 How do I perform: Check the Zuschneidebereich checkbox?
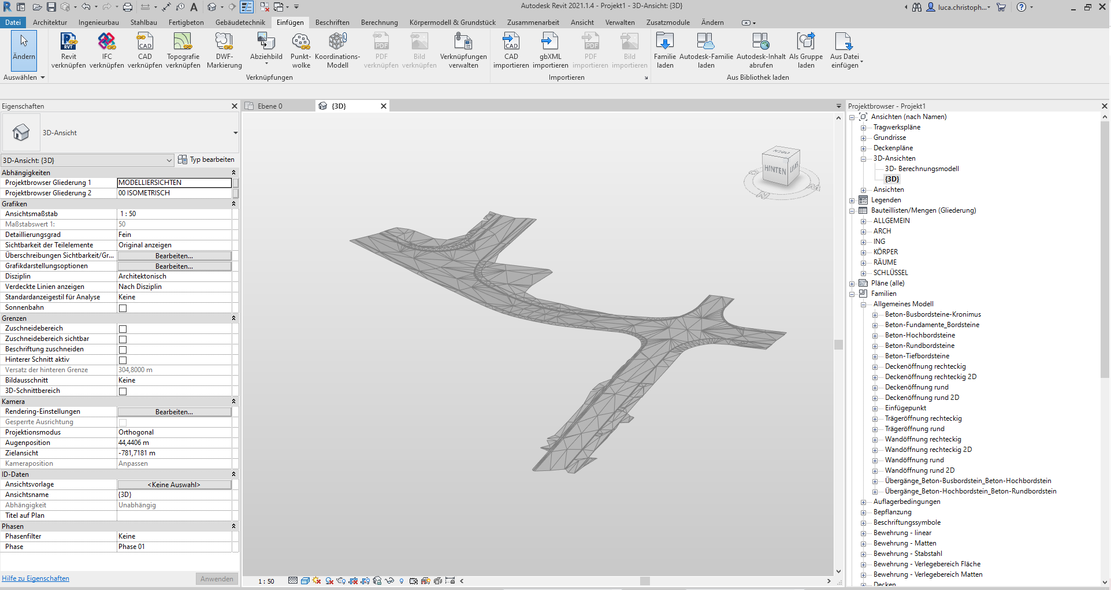pos(122,329)
